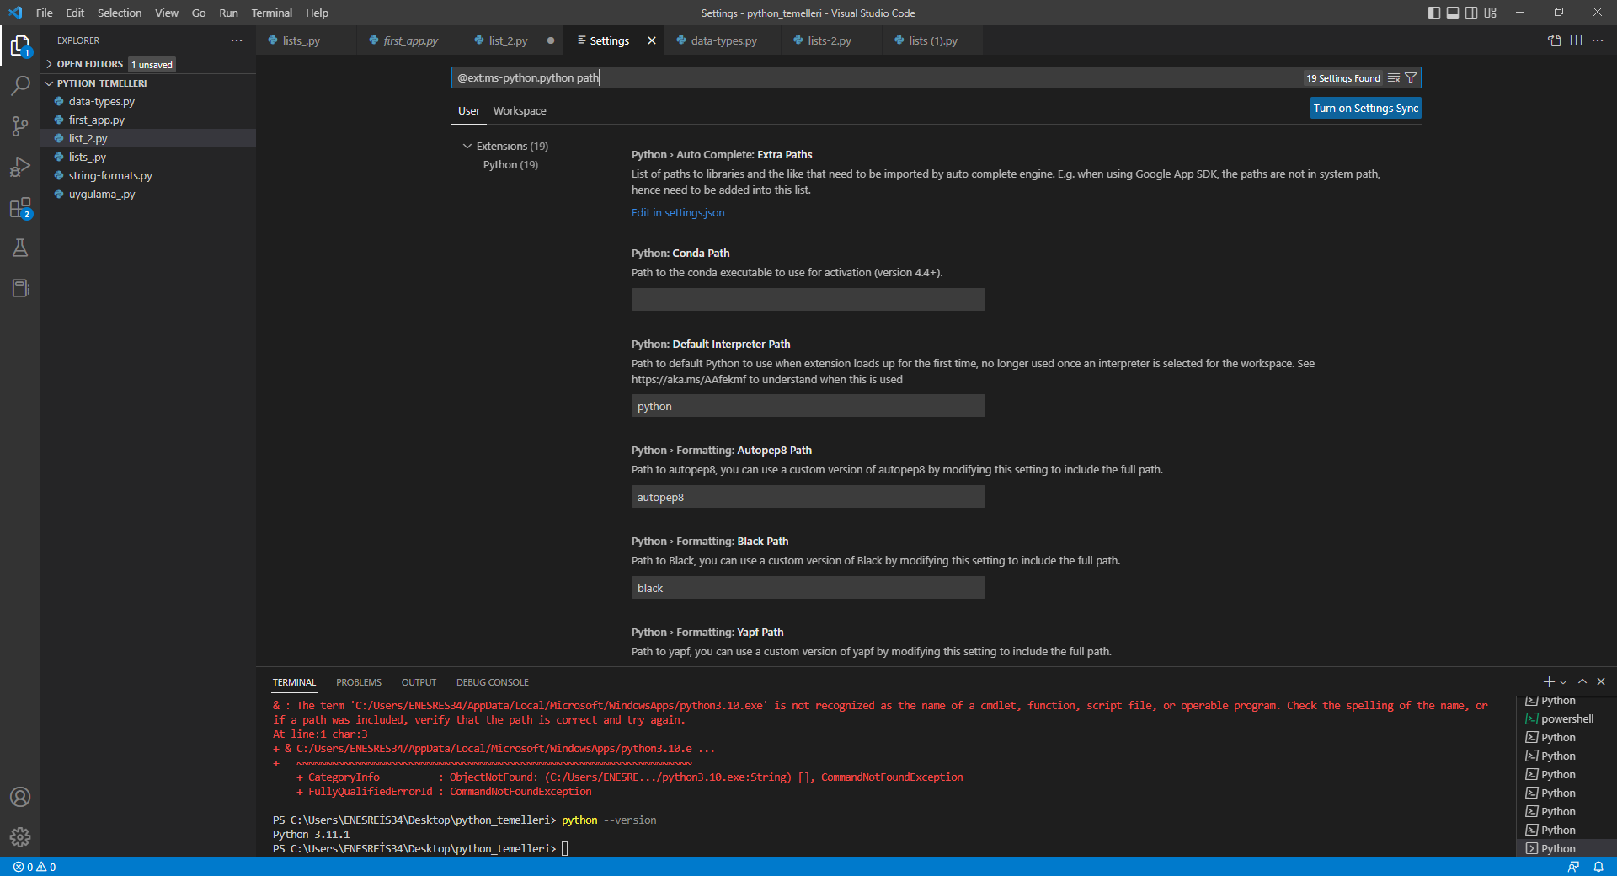This screenshot has height=876, width=1617.
Task: Select the powershell terminal in list
Action: [x=1566, y=718]
